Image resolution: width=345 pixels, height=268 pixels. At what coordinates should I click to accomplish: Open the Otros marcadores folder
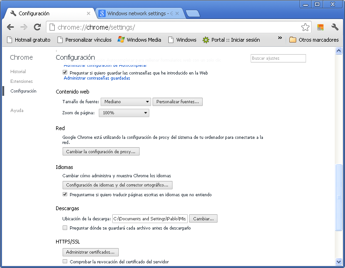[314, 40]
